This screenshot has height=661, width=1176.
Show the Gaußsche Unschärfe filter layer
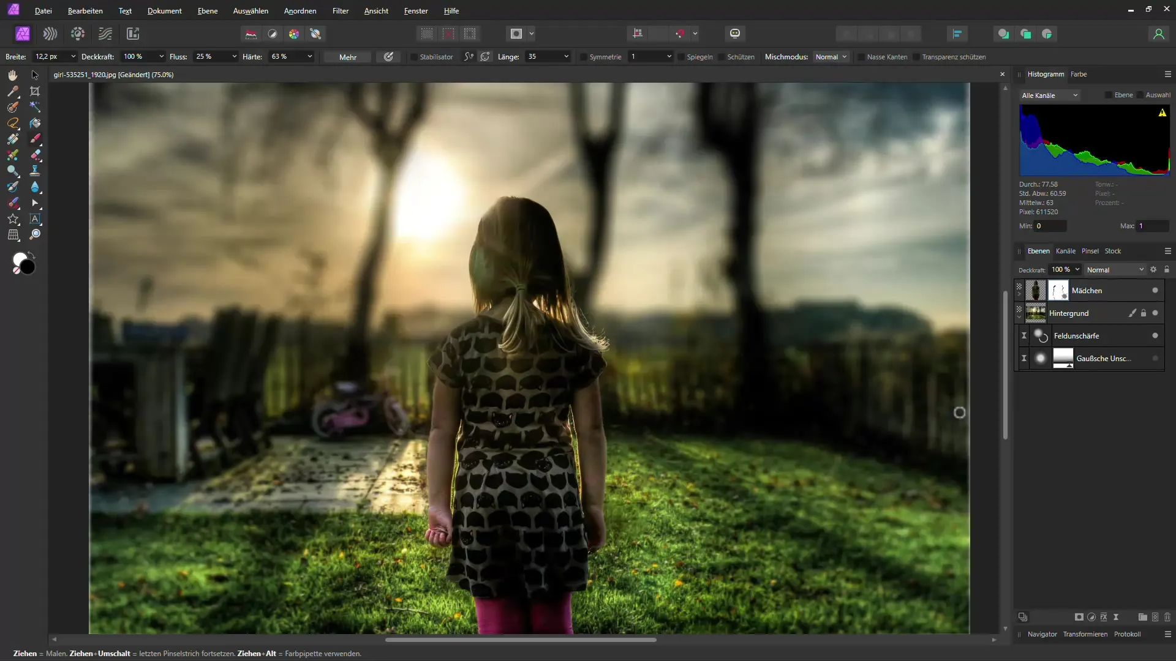click(1155, 358)
